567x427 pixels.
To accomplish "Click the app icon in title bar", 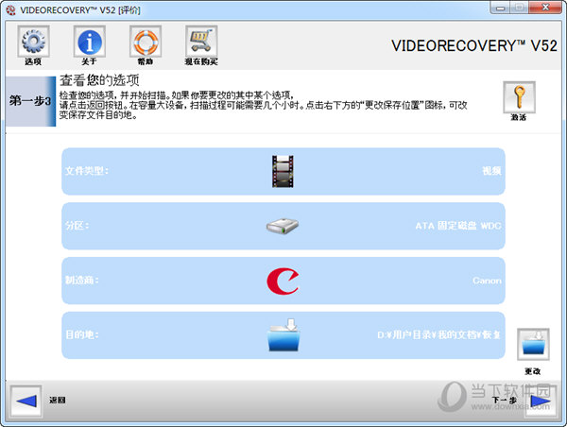I will [10, 10].
